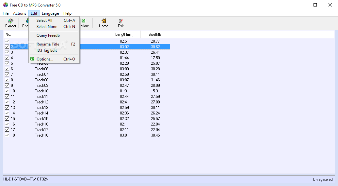The image size is (338, 186).
Task: Open the File menu
Action: (x=6, y=13)
